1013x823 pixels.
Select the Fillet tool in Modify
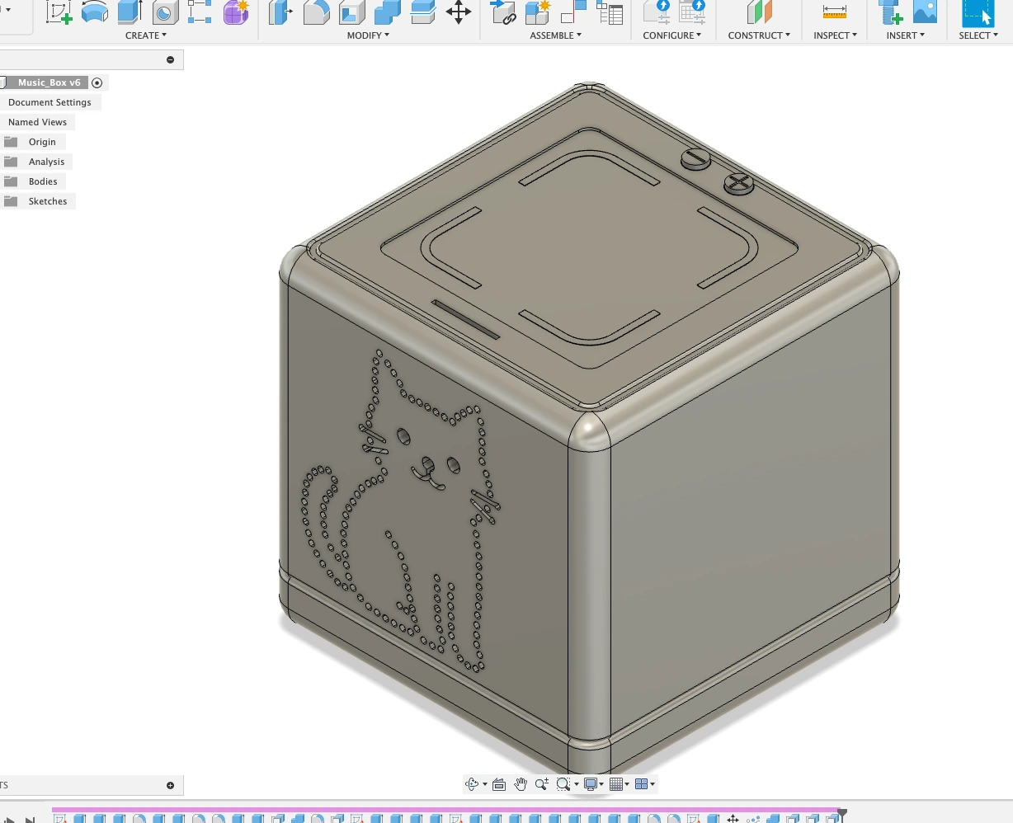pyautogui.click(x=317, y=12)
